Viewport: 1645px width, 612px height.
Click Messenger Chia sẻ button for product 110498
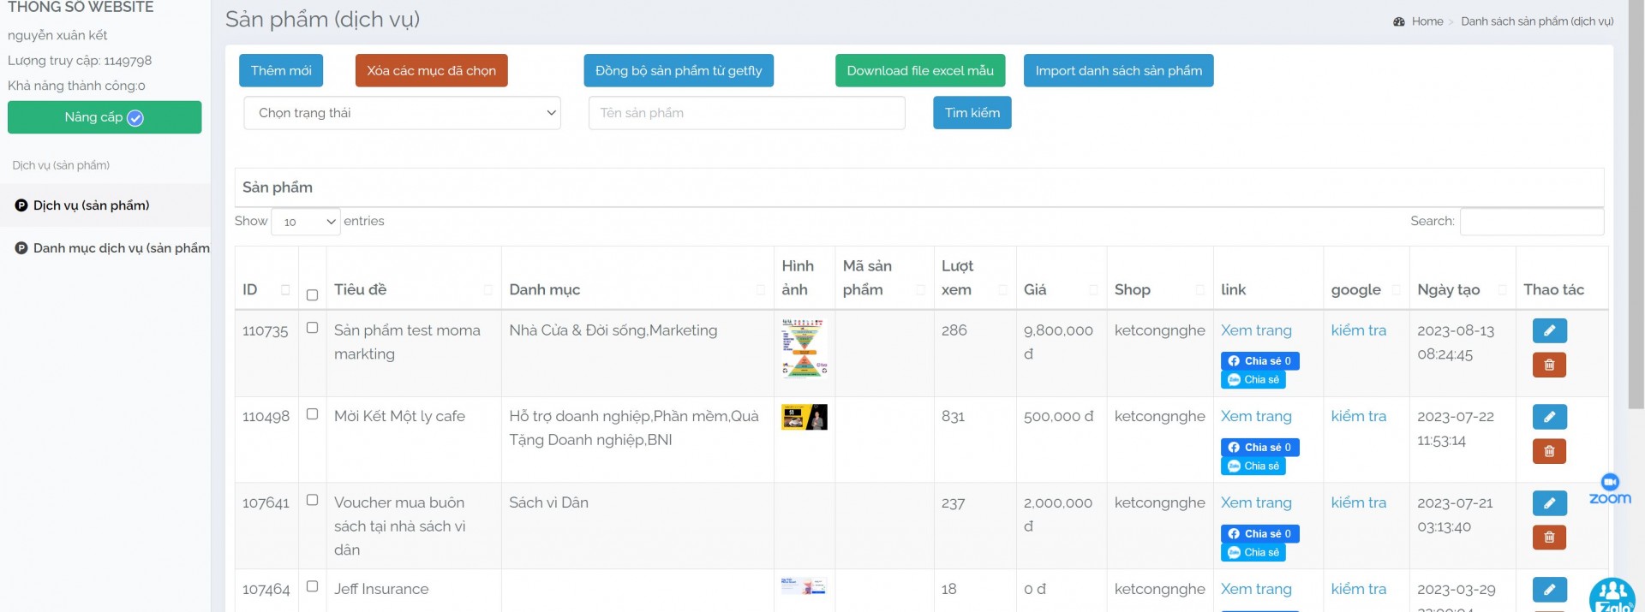[1253, 466]
